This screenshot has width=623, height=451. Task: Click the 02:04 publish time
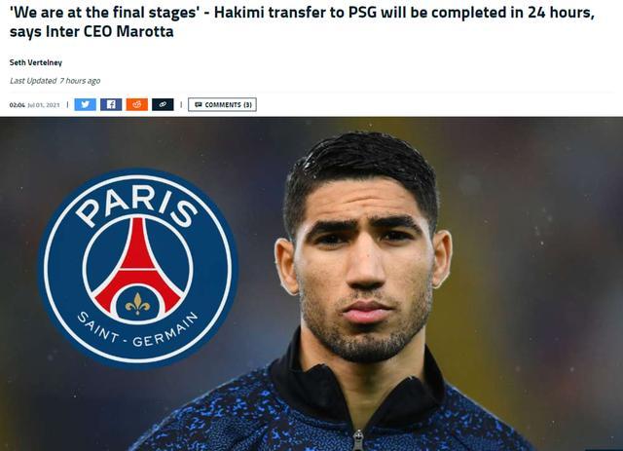click(x=18, y=105)
